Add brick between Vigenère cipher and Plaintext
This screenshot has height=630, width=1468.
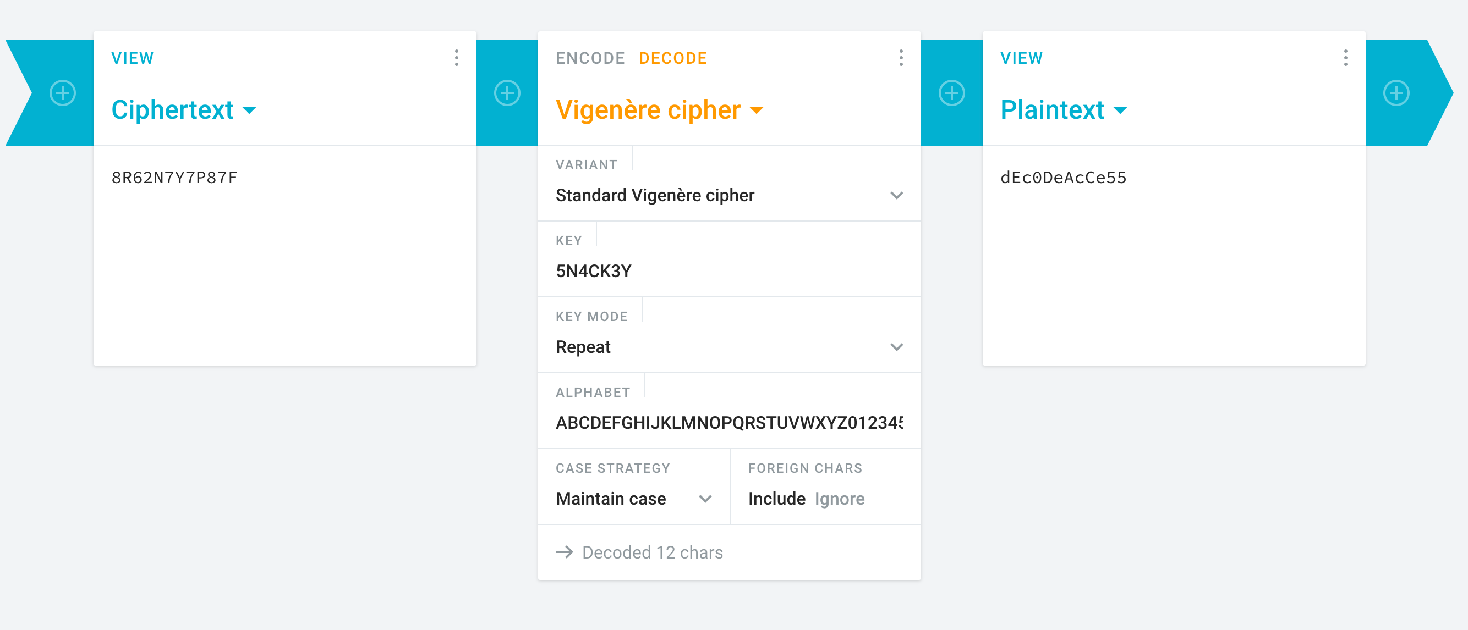point(952,93)
